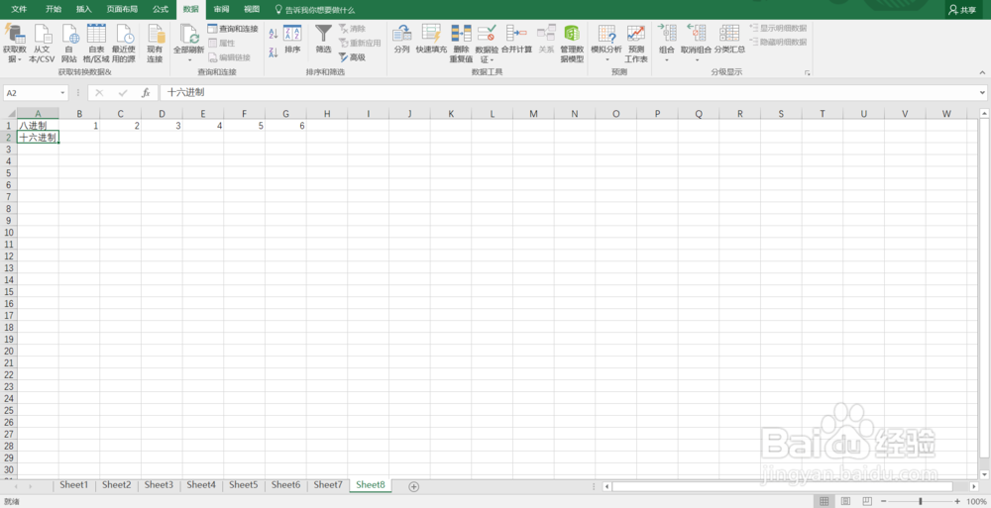
Task: Open the Refresh All dropdown arrow
Action: (189, 60)
